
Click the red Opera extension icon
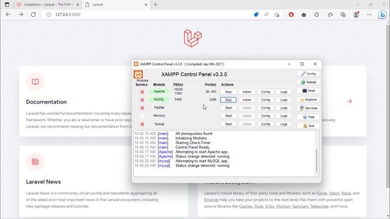pos(291,15)
